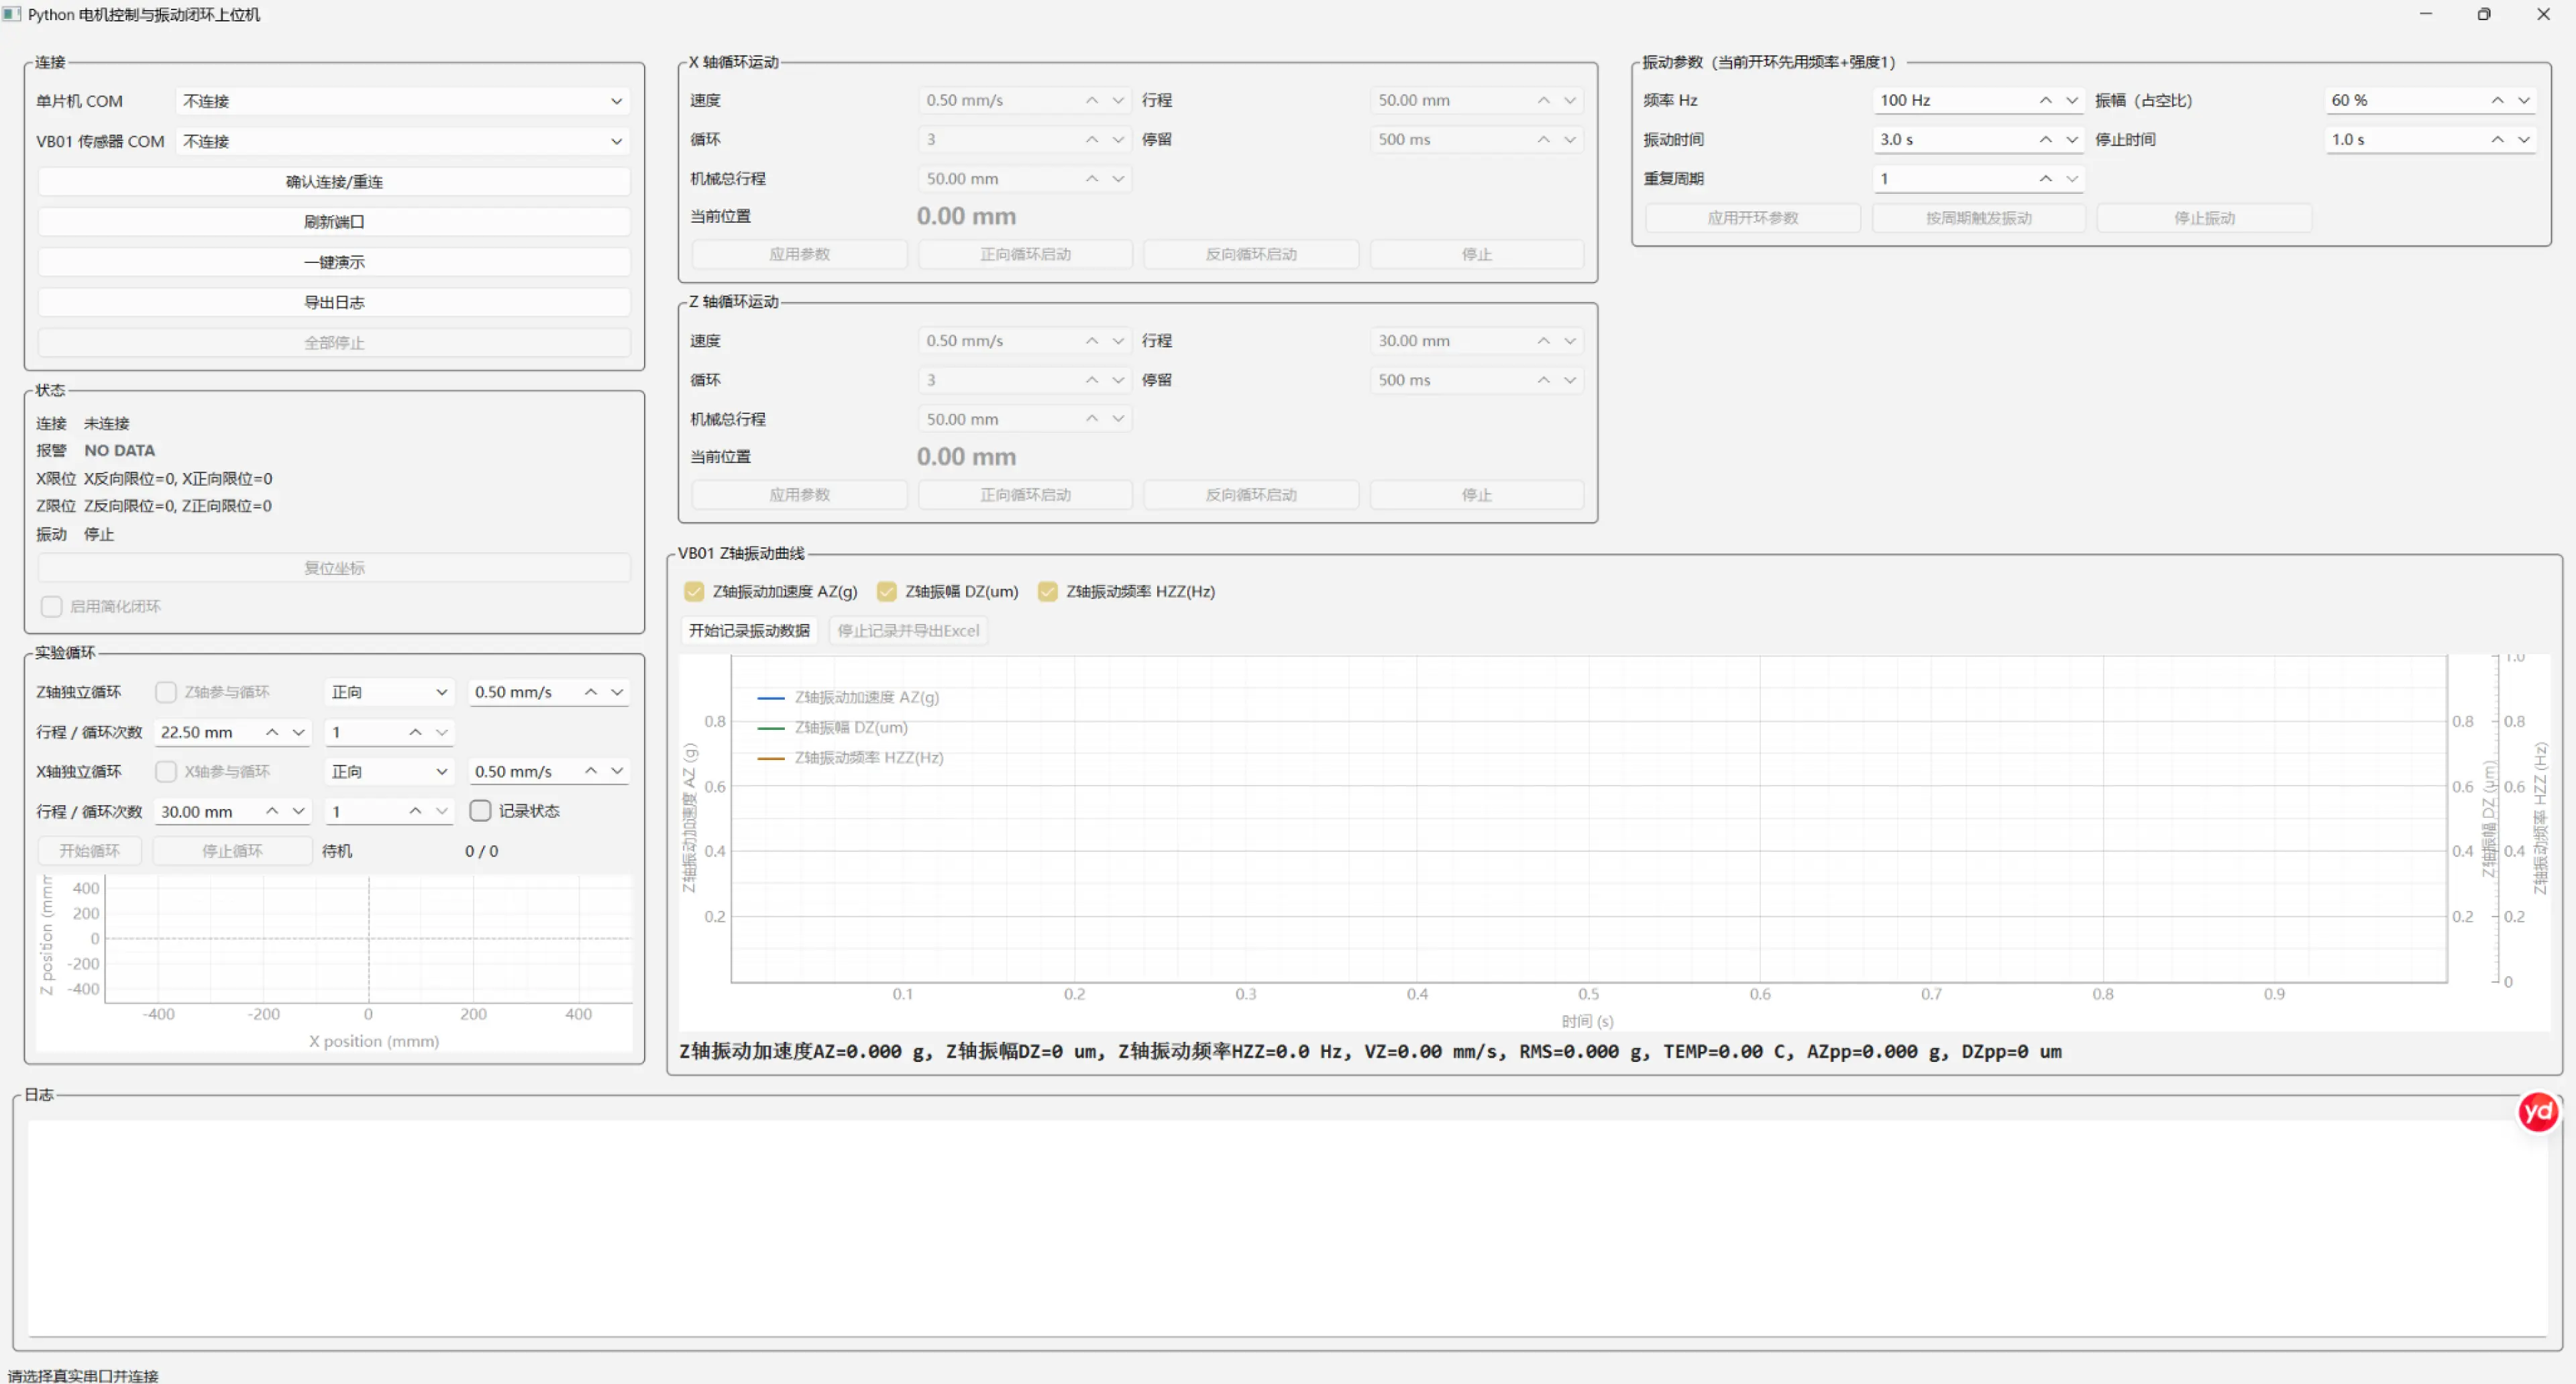This screenshot has height=1384, width=2576.
Task: Check X轴参与循环 checkbox
Action: (x=166, y=771)
